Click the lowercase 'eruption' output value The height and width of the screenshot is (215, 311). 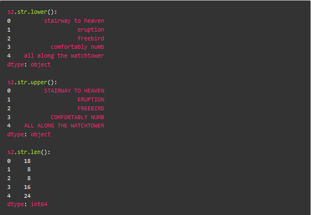(x=91, y=29)
